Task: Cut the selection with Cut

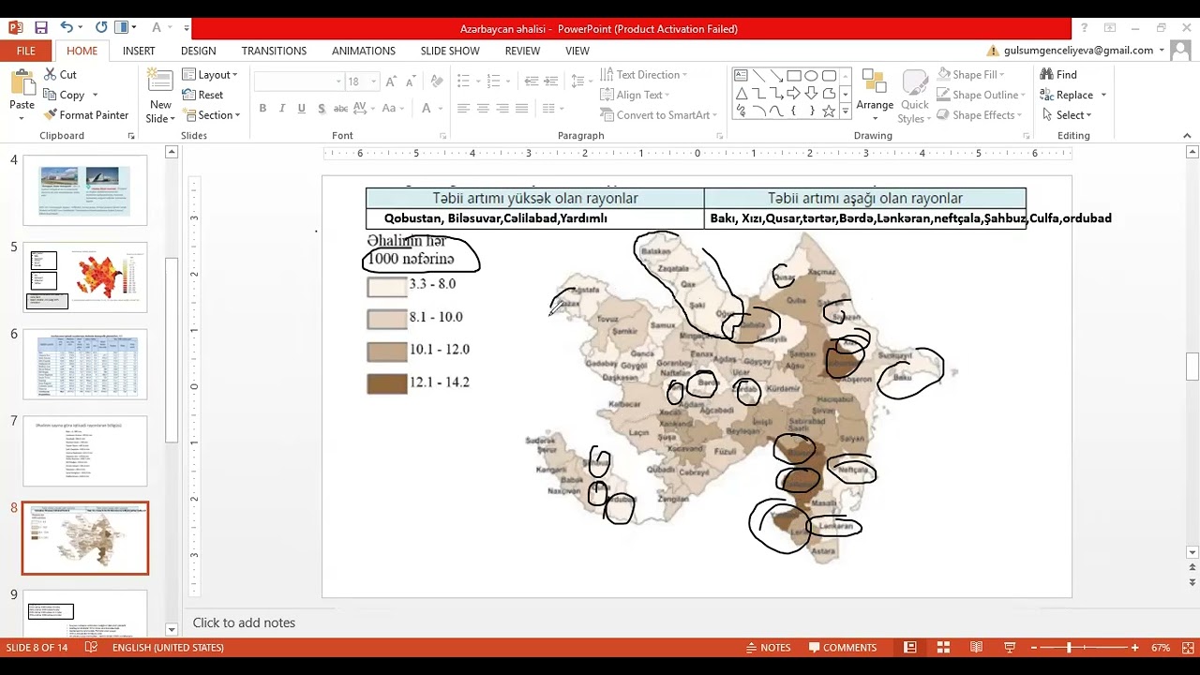Action: point(60,74)
